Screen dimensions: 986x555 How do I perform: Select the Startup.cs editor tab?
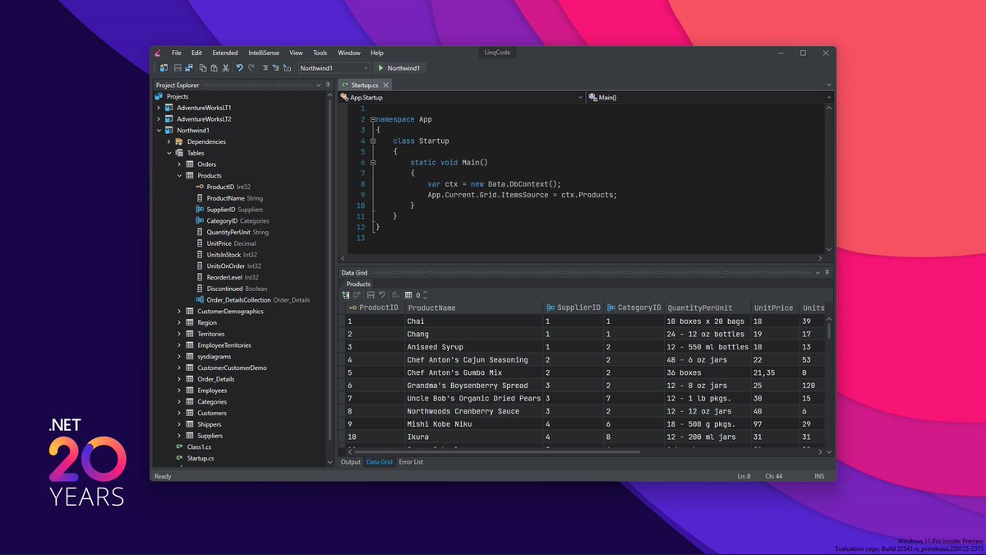pyautogui.click(x=365, y=85)
